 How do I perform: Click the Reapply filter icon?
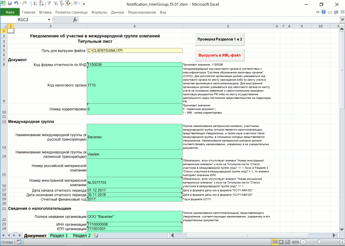pyautogui.click(x=61, y=4)
